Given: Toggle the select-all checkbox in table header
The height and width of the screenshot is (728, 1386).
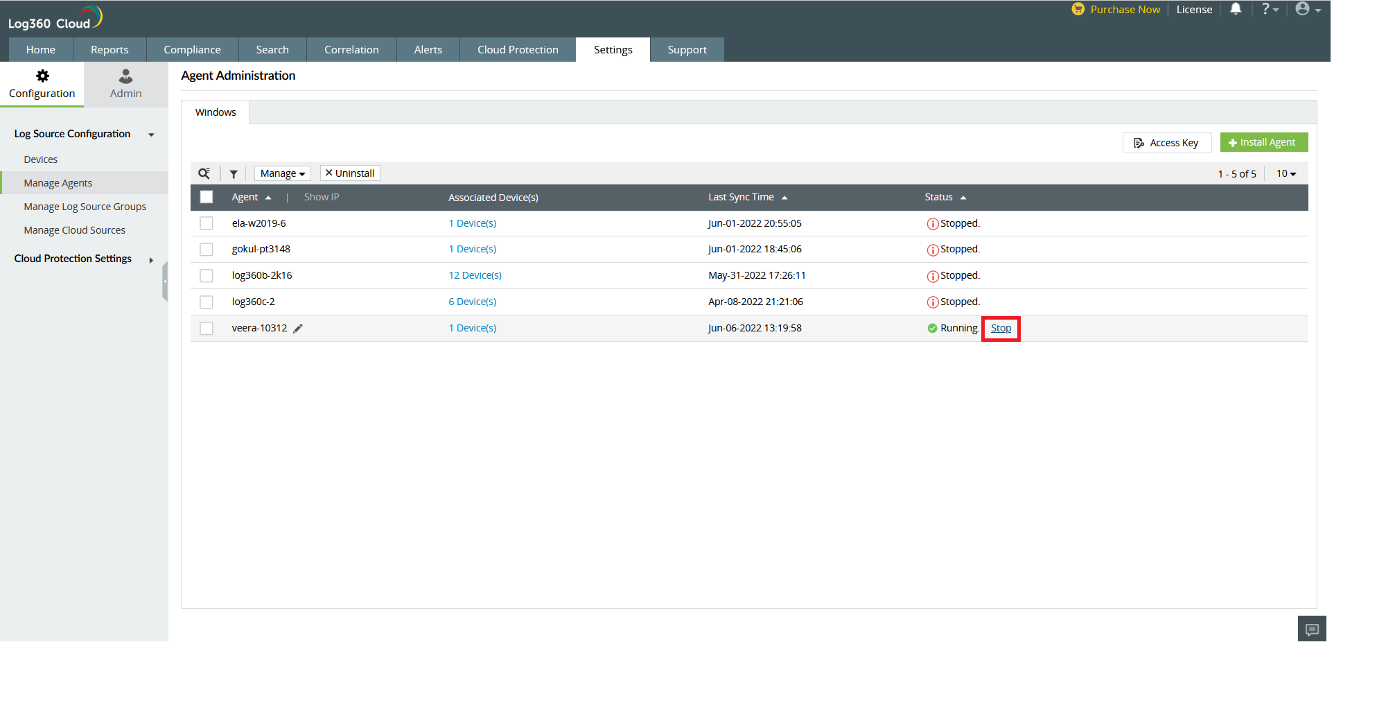Looking at the screenshot, I should [x=207, y=197].
